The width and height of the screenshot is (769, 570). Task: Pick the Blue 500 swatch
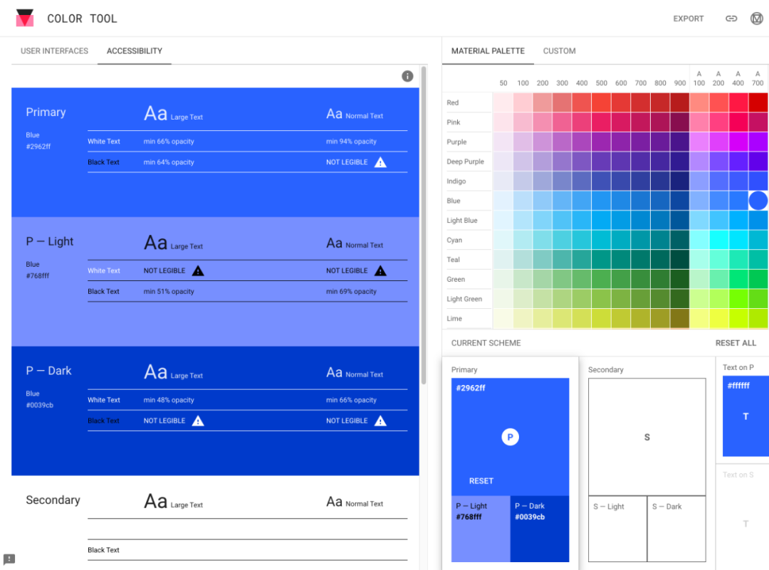tap(601, 201)
